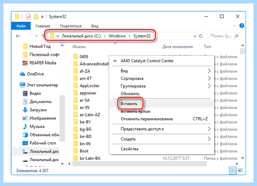
Task: Open Музыка in the navigation pane
Action: (33, 127)
